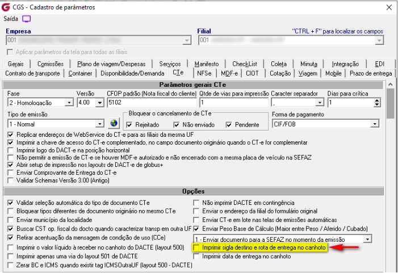Click the globe icon beside Tipo de emissão
This screenshot has height=273, width=398.
click(114, 123)
